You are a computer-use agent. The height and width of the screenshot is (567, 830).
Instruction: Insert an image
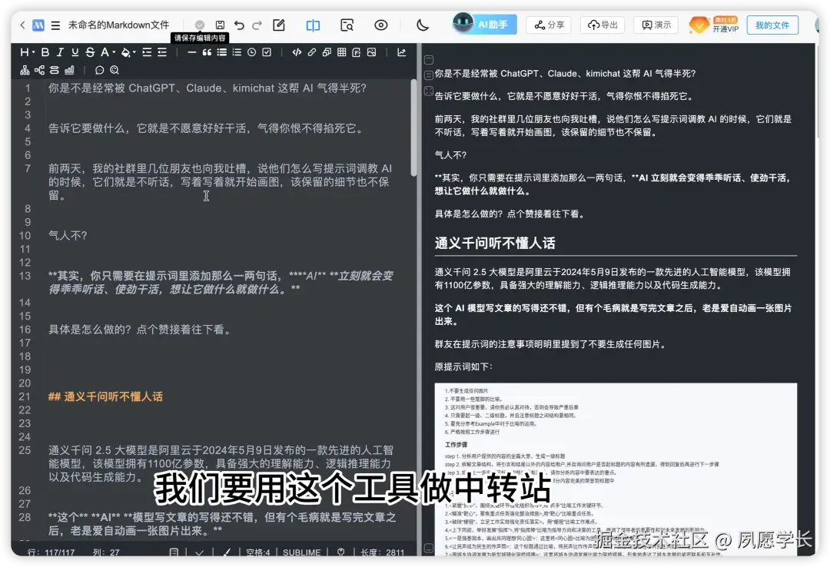point(370,52)
